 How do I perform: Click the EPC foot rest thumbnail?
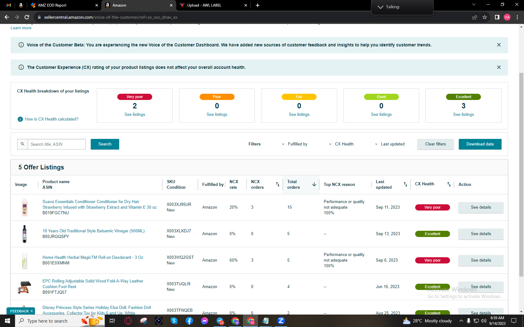pyautogui.click(x=24, y=287)
